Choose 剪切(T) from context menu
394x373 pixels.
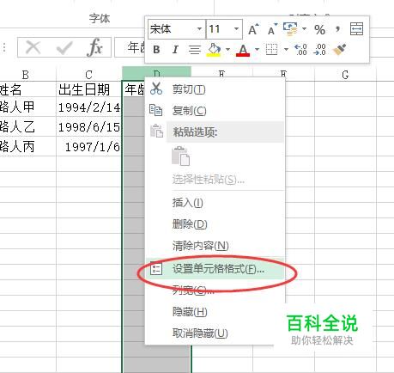point(215,89)
